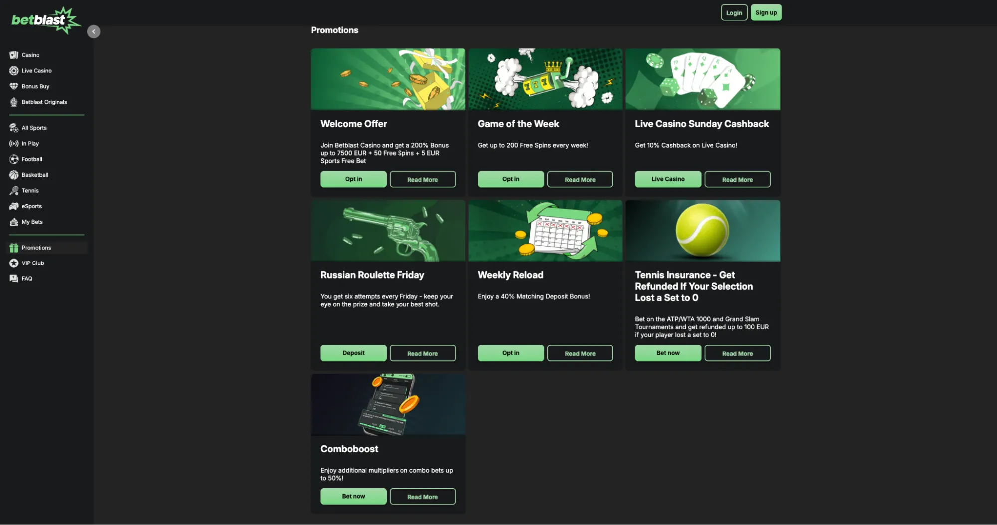Collapse the sidebar with the arrow button
997x525 pixels.
94,31
